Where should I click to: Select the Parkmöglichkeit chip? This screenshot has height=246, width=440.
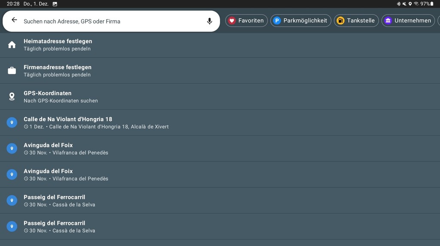tap(300, 21)
